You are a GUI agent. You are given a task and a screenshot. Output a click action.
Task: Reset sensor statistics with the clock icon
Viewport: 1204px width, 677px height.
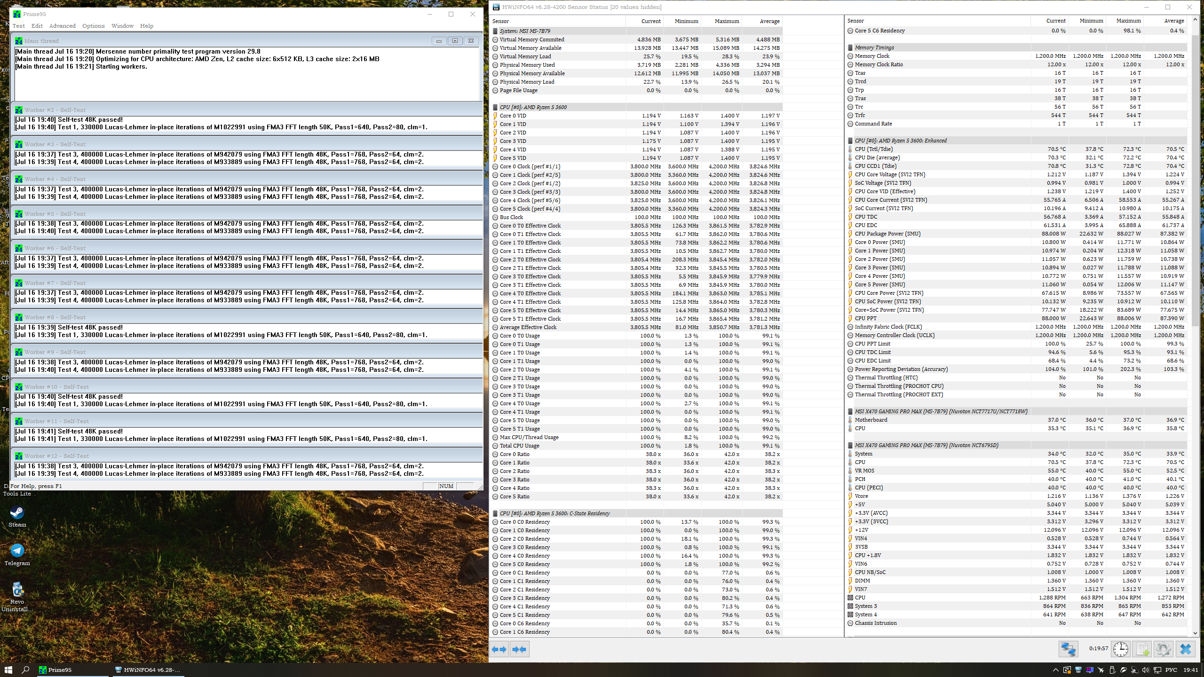(1121, 649)
